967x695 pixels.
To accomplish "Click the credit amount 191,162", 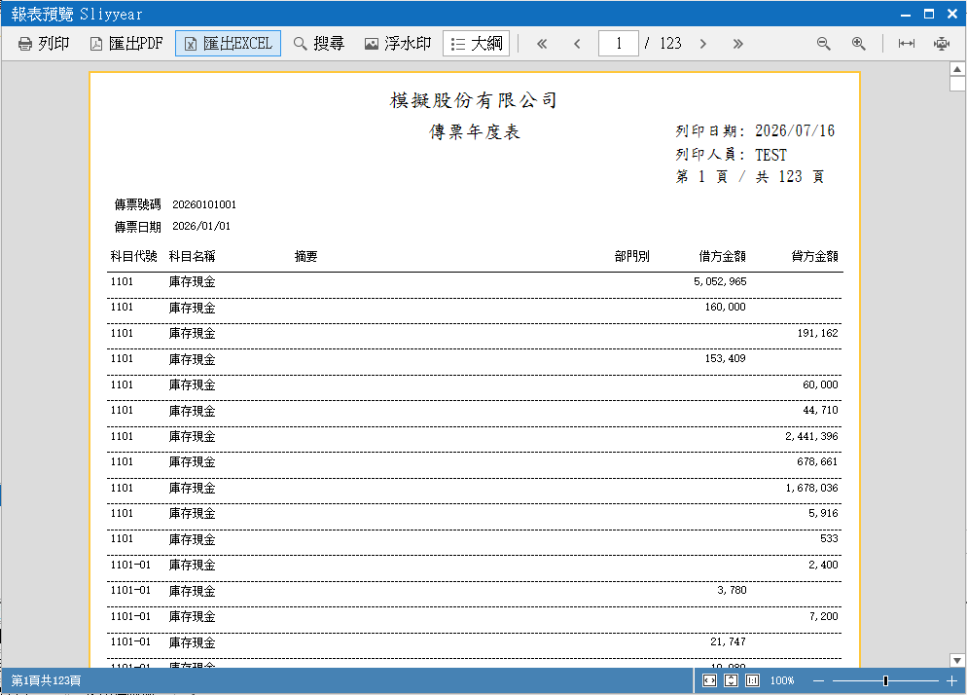I will coord(818,333).
